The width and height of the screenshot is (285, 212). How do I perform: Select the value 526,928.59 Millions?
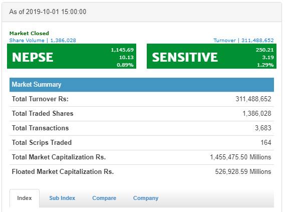point(243,171)
